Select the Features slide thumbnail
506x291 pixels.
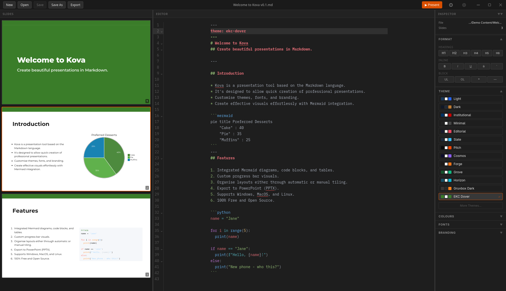[76, 236]
